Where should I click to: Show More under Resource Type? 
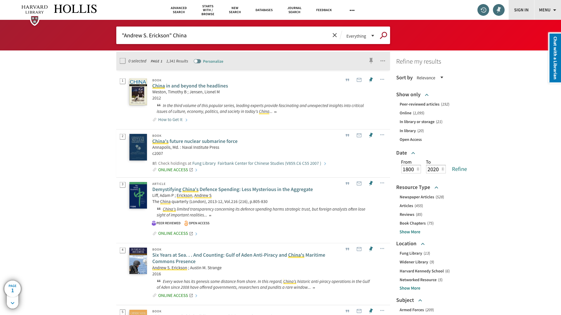(410, 232)
